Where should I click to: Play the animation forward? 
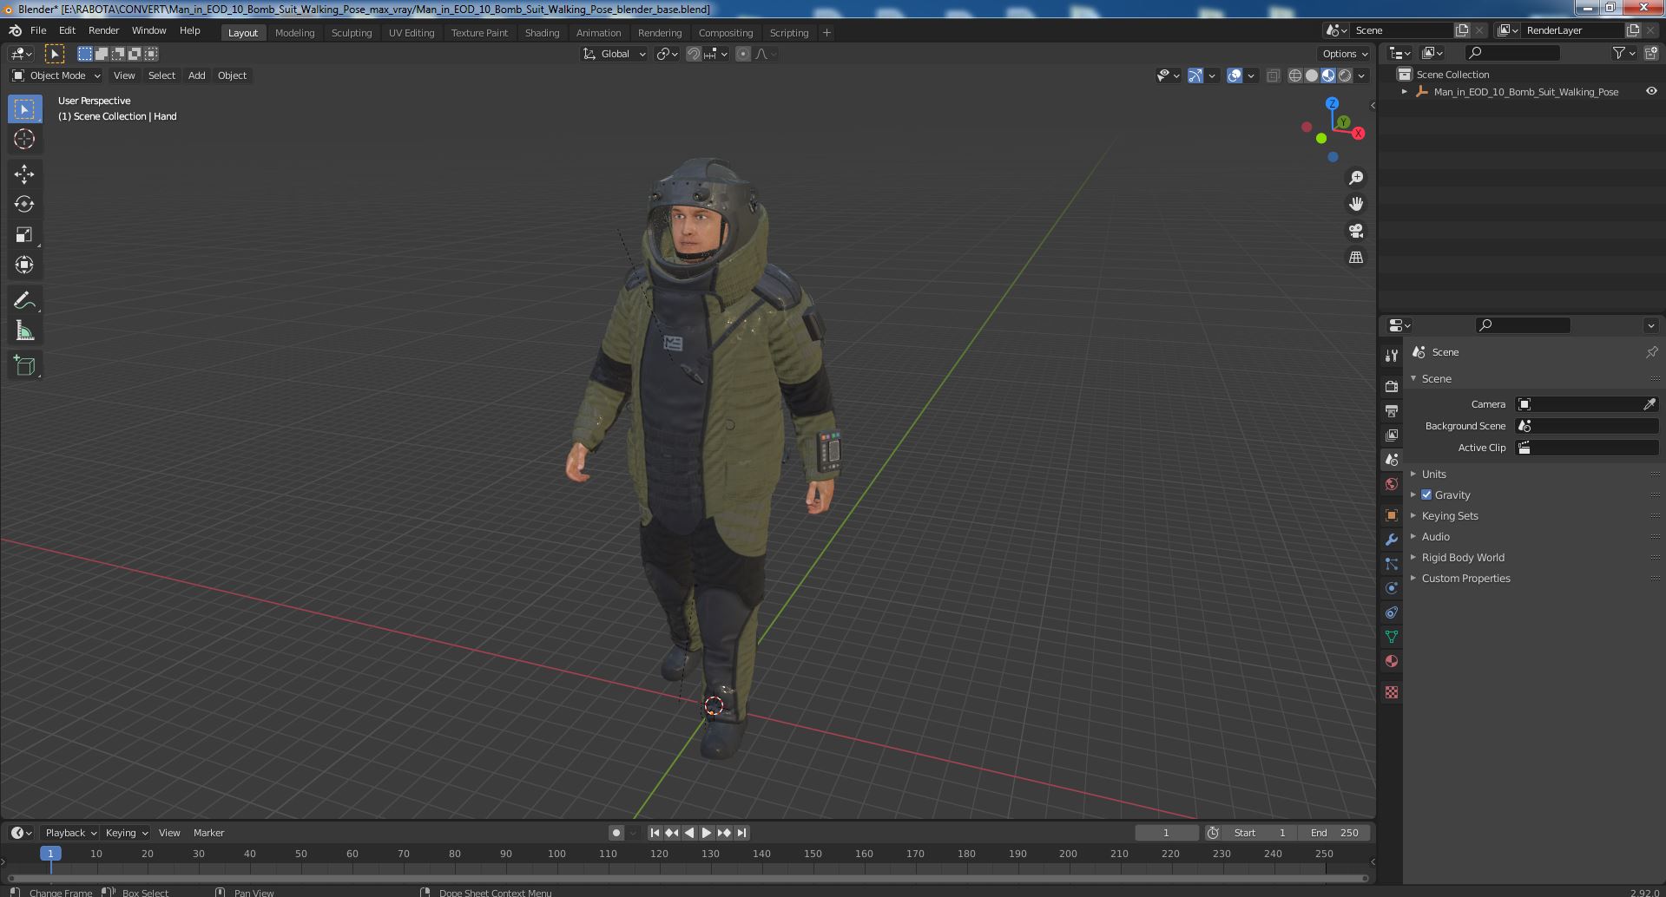707,833
